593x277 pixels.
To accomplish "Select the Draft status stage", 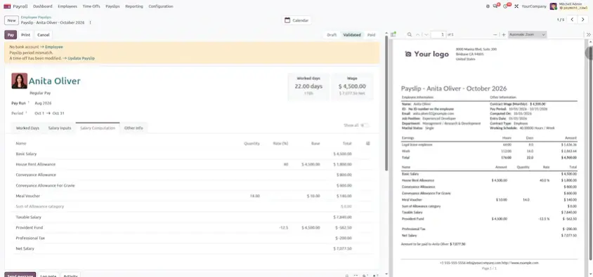I will click(332, 35).
